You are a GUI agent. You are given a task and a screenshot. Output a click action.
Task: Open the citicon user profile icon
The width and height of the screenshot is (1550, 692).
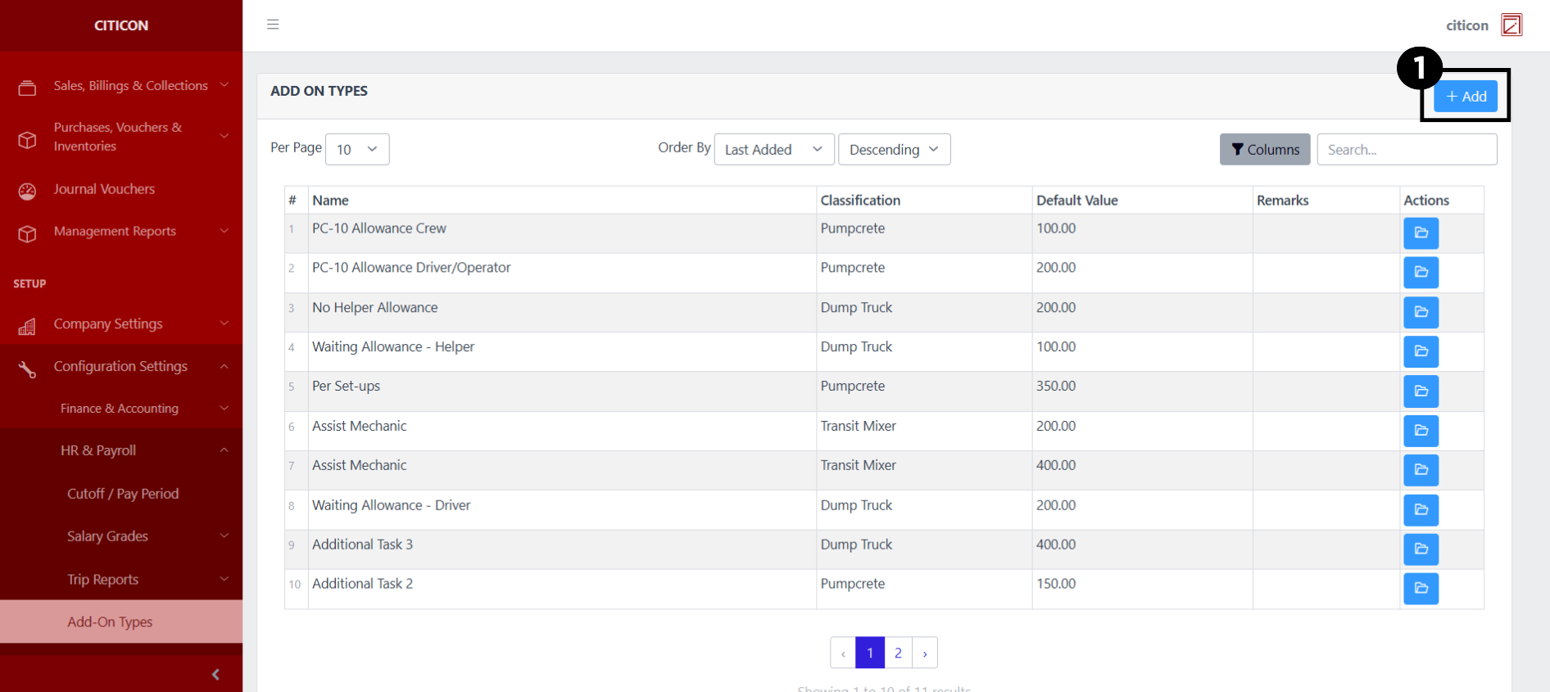(x=1511, y=25)
